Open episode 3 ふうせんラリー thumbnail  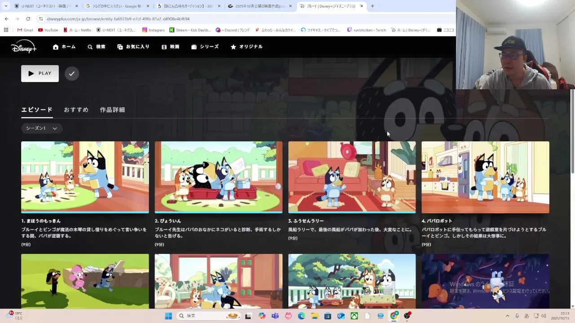[x=352, y=177]
